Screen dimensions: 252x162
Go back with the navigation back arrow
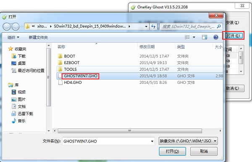(7, 26)
